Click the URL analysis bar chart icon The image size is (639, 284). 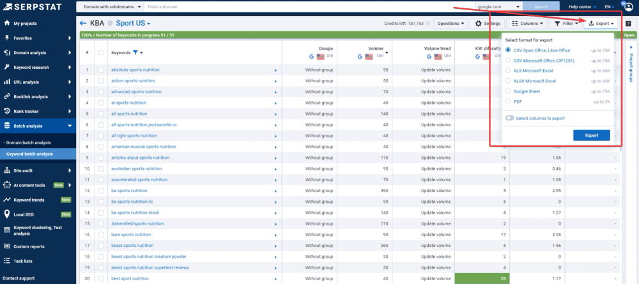7,82
